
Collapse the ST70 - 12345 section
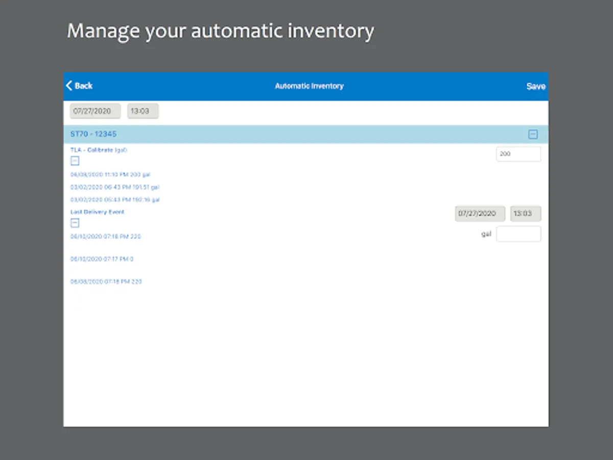pos(533,134)
